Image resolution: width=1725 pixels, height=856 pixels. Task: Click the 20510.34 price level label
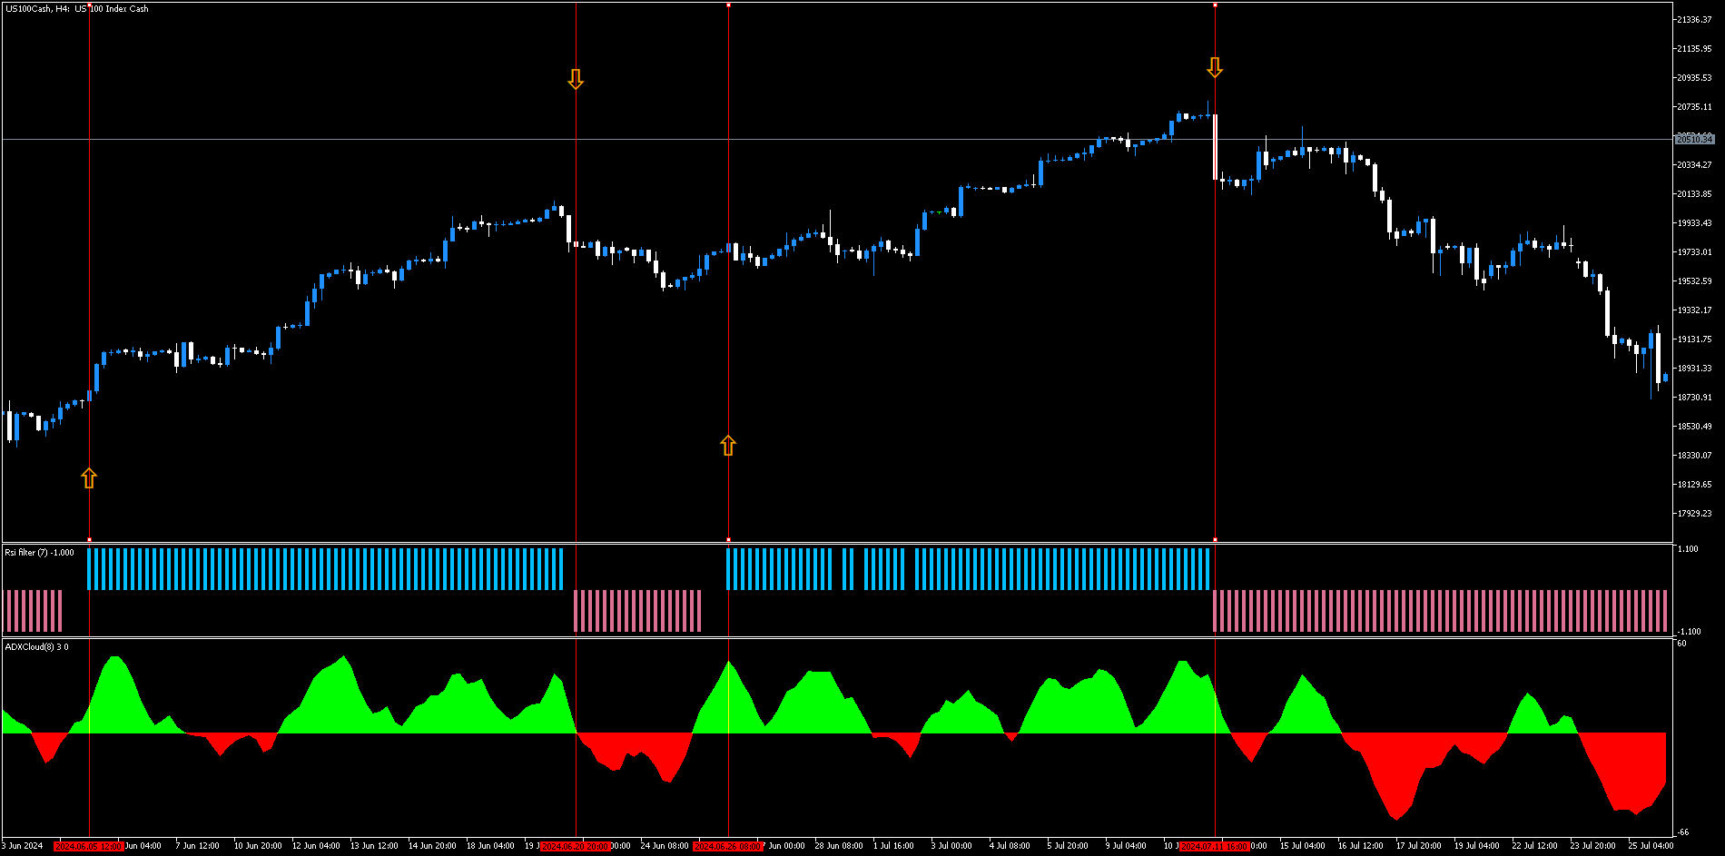pos(1694,139)
